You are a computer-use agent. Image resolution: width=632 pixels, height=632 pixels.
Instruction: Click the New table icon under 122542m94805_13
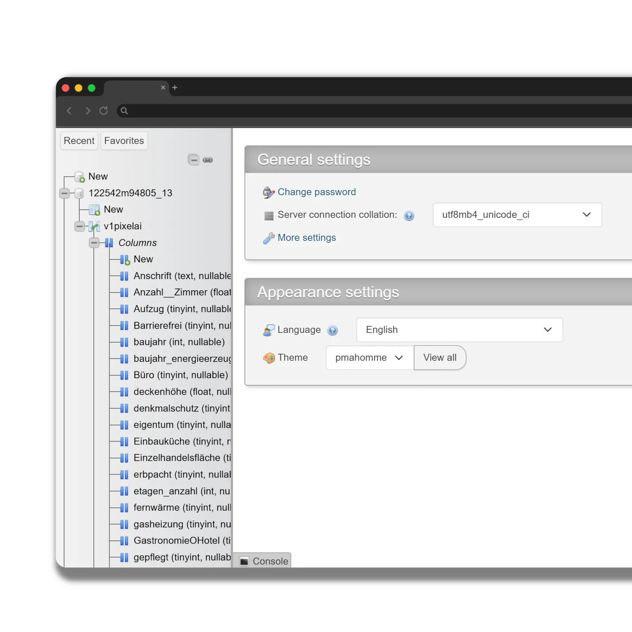point(94,210)
